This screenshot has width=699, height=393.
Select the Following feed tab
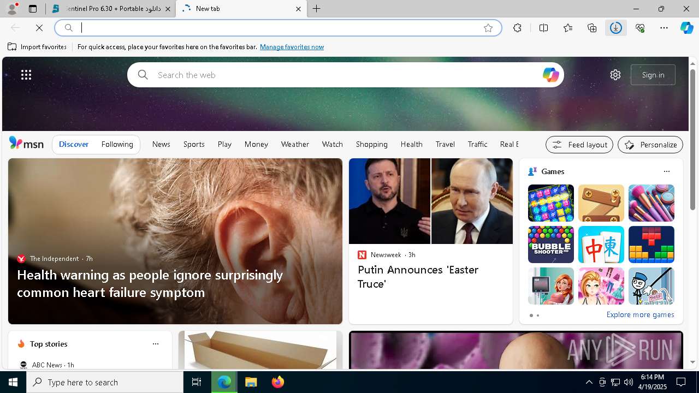tap(117, 144)
